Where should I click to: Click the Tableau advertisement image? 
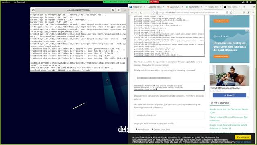click(x=229, y=46)
